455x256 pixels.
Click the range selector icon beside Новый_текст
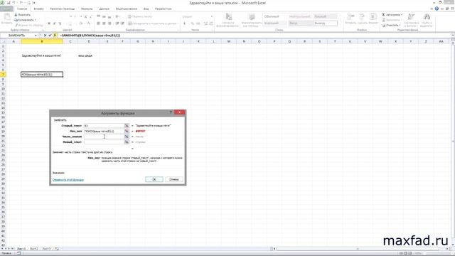point(127,142)
